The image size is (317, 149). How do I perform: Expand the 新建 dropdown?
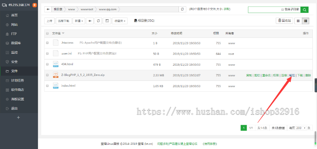(x=79, y=21)
